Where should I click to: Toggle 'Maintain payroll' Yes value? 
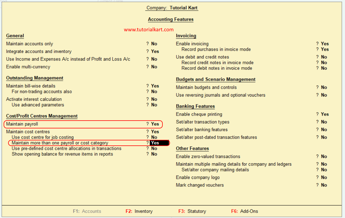click(155, 124)
